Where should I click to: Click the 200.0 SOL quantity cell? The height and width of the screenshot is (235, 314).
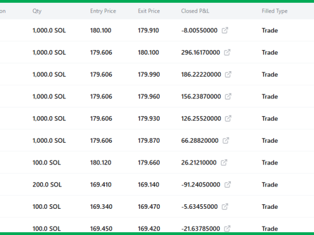coord(47,185)
